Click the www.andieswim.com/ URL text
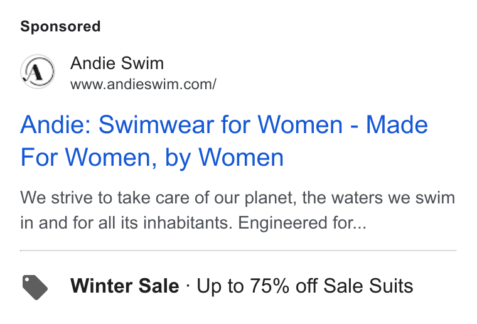This screenshot has height=324, width=477. 143,84
